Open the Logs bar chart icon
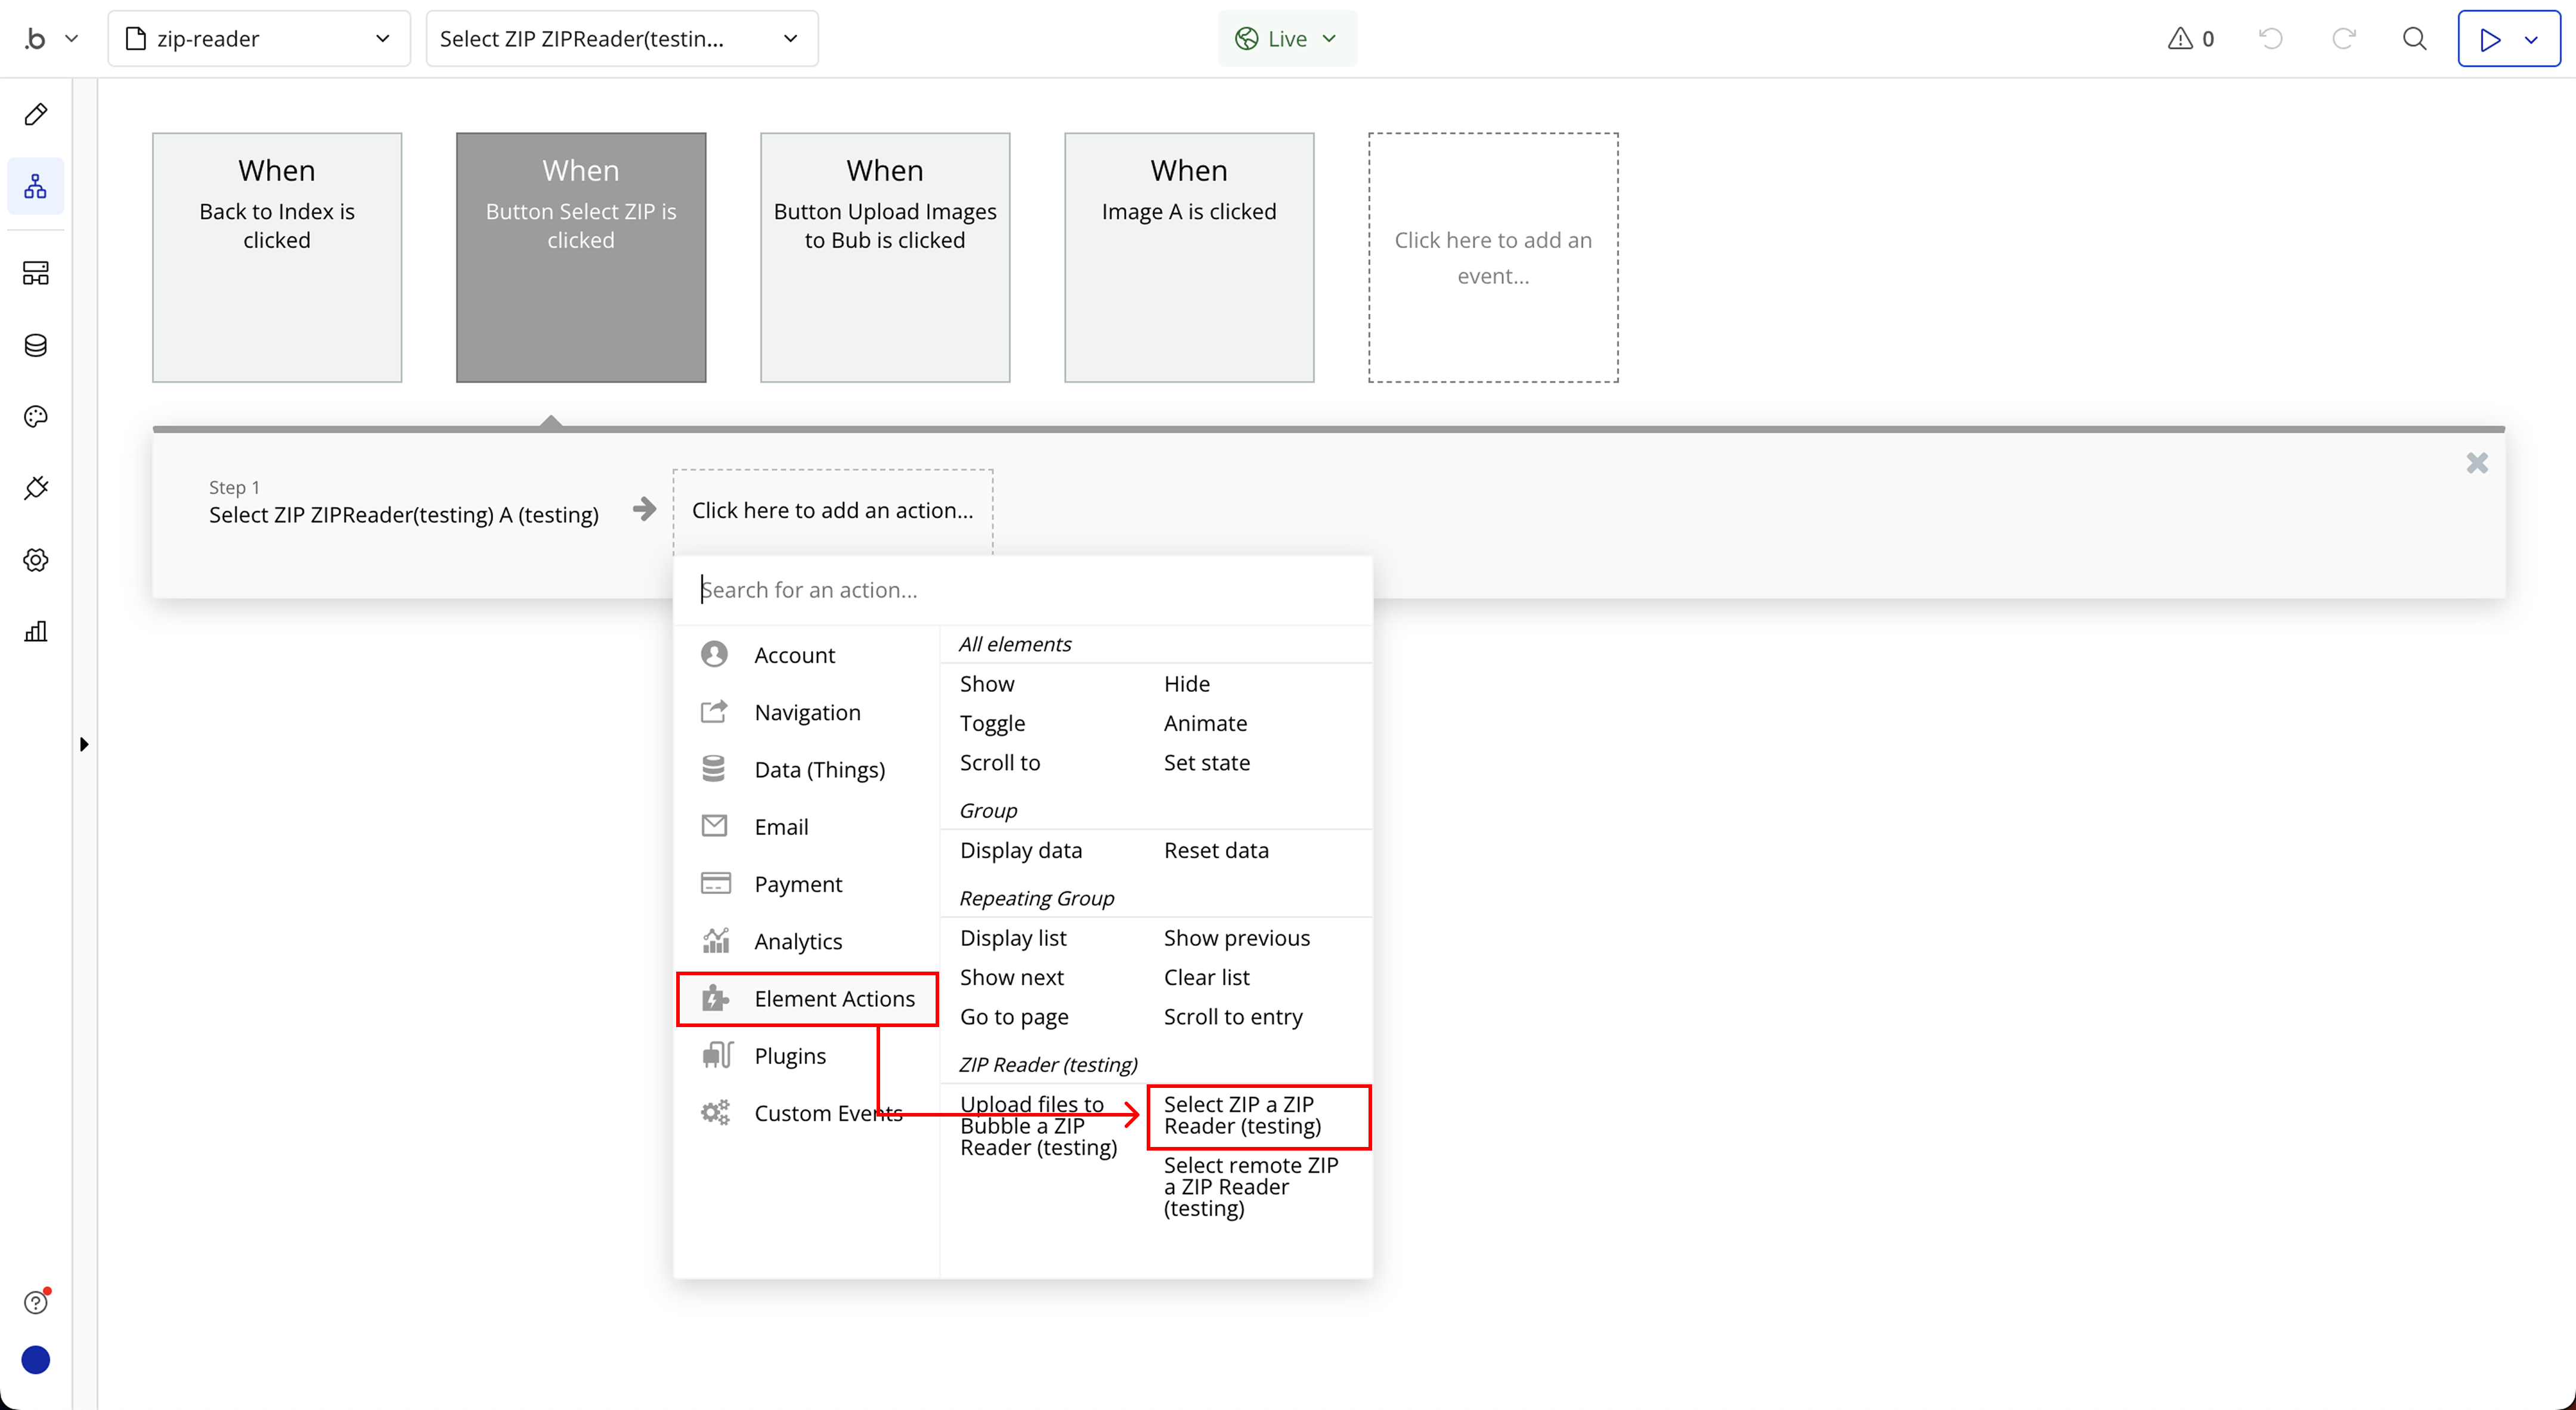The height and width of the screenshot is (1410, 2576). pyautogui.click(x=36, y=631)
